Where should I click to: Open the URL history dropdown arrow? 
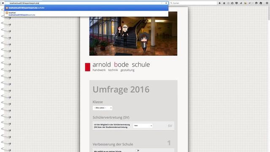click(162, 3)
